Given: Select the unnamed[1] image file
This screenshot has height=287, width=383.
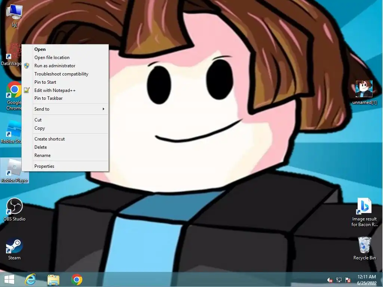Looking at the screenshot, I should (364, 92).
